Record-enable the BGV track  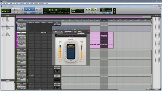18,34
